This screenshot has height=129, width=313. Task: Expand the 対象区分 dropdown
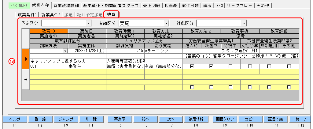click(x=244, y=24)
